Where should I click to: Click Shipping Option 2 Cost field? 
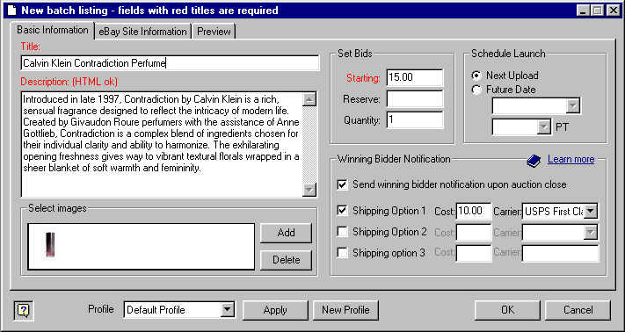(x=474, y=232)
